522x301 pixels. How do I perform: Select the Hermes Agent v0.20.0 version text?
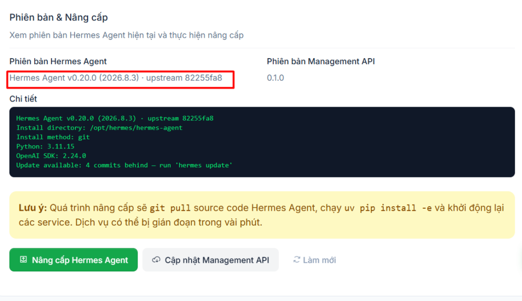coord(116,78)
